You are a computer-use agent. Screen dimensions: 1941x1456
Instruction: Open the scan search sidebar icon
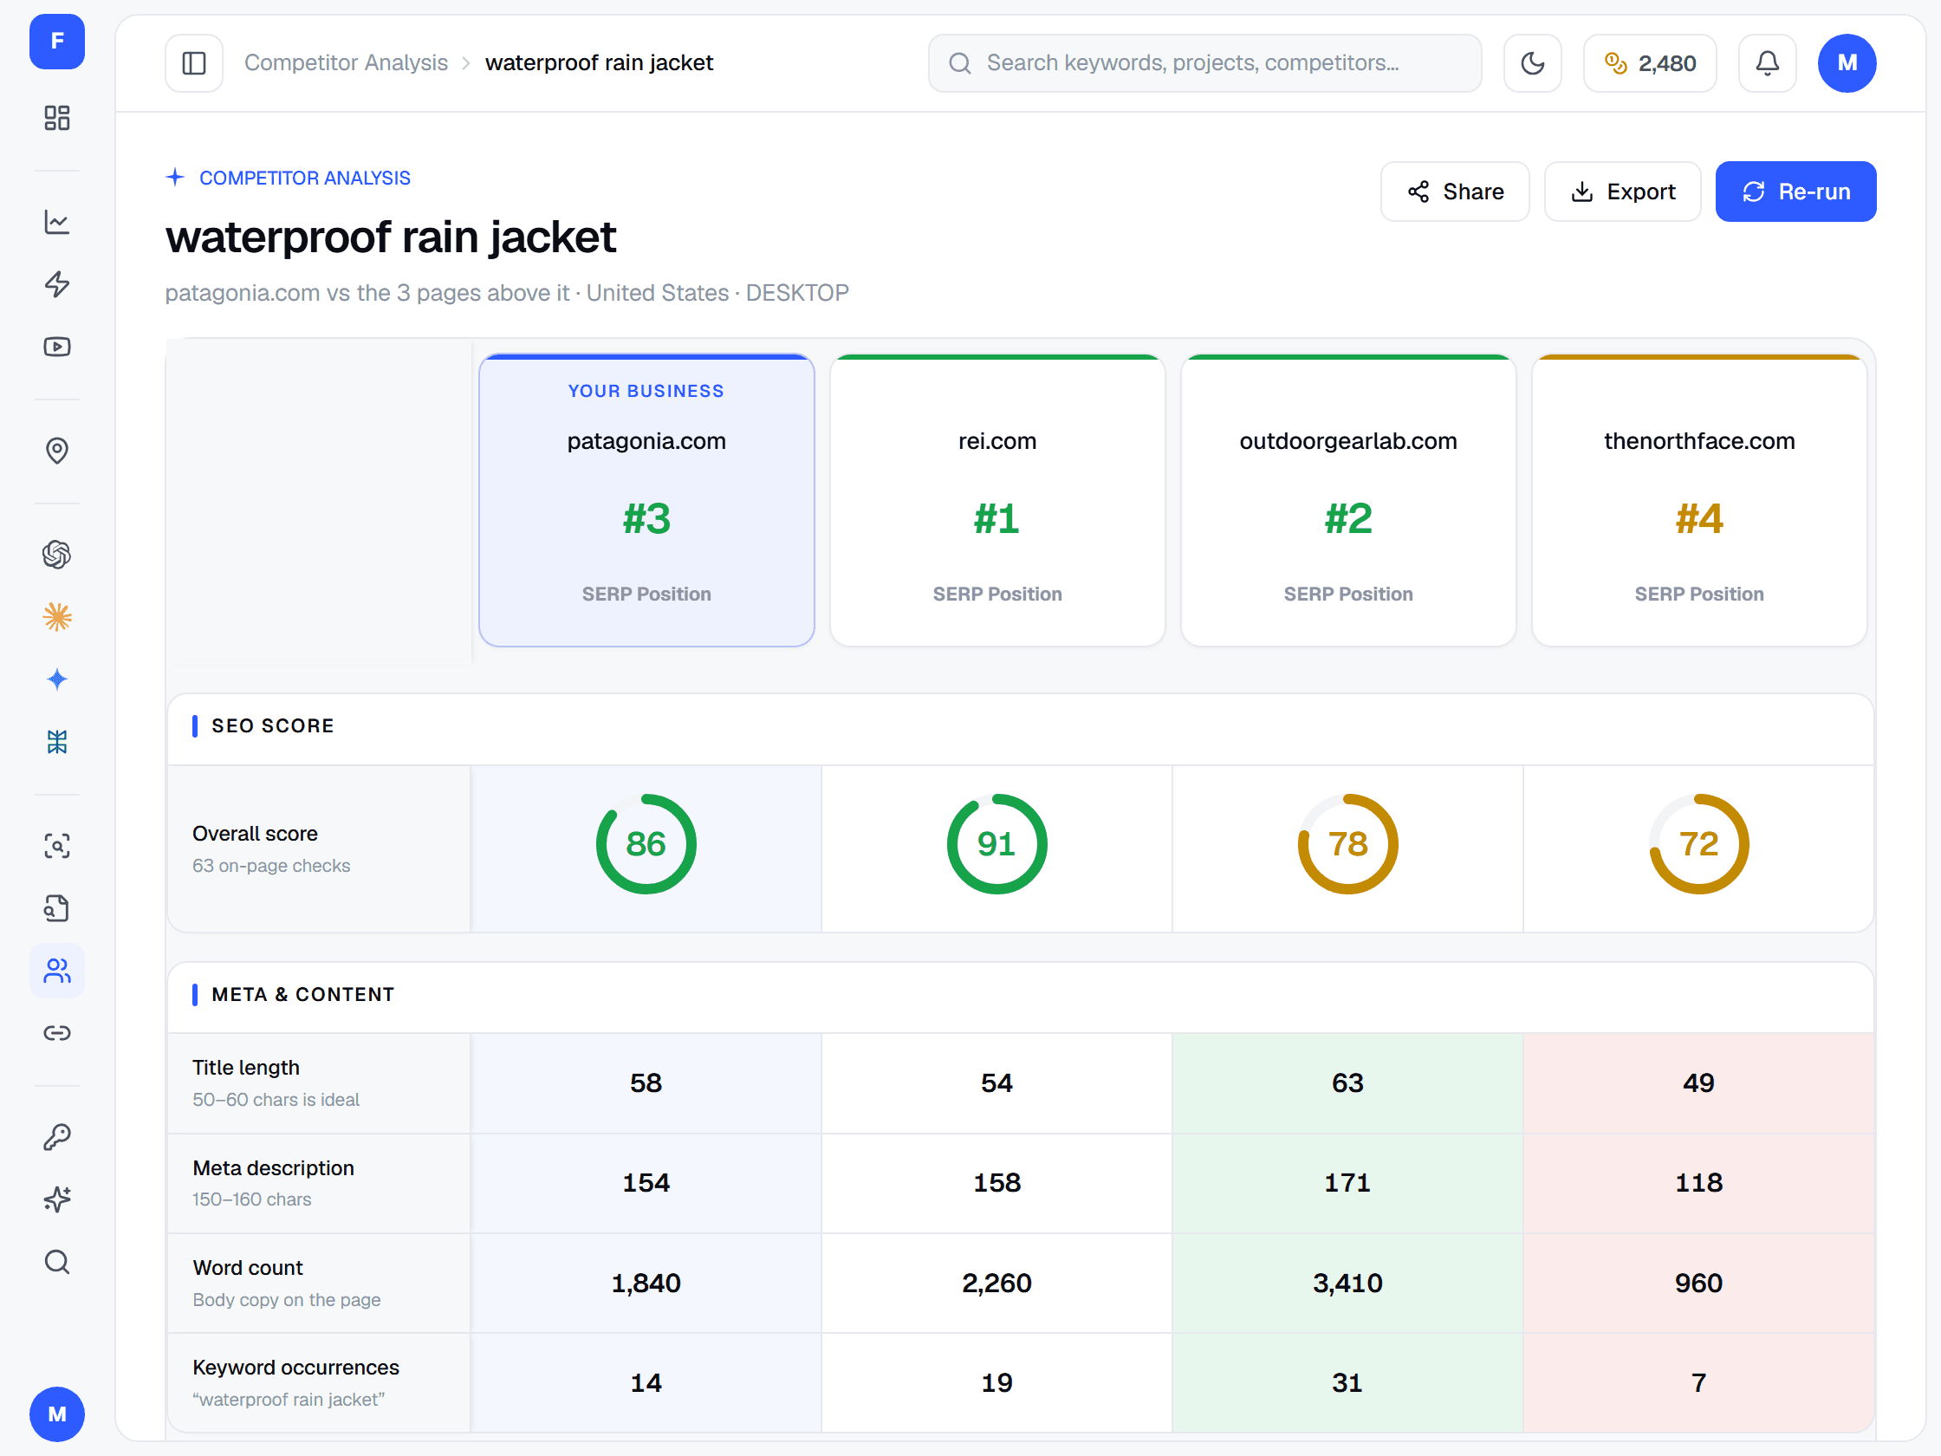coord(57,846)
